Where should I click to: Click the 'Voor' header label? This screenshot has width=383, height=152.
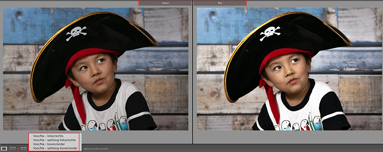pos(166,3)
